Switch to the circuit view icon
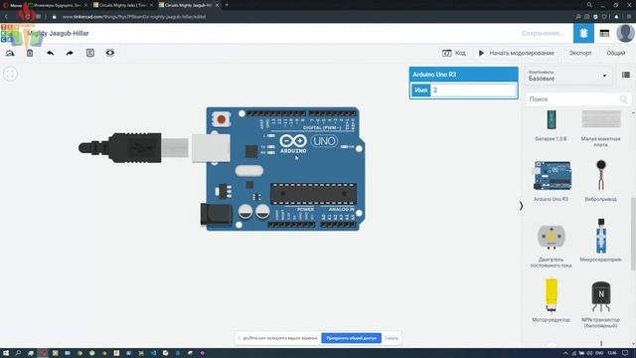This screenshot has height=358, width=636. pos(583,33)
